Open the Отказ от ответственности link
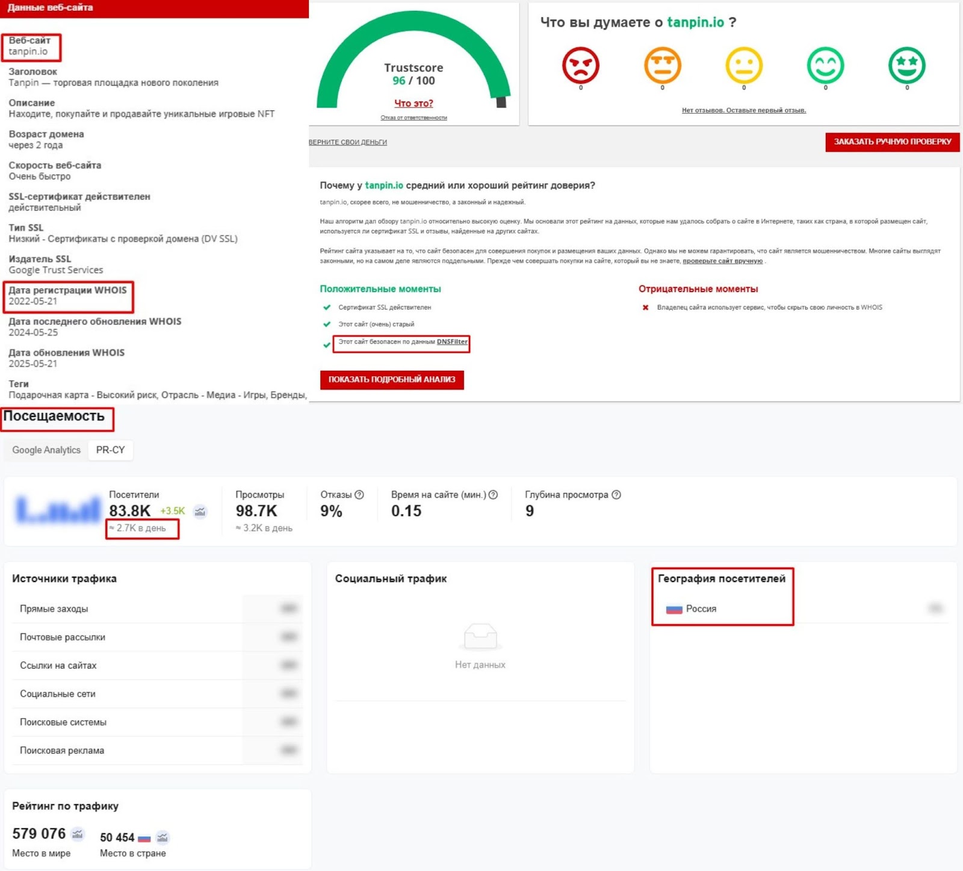Image resolution: width=963 pixels, height=871 pixels. (x=413, y=118)
